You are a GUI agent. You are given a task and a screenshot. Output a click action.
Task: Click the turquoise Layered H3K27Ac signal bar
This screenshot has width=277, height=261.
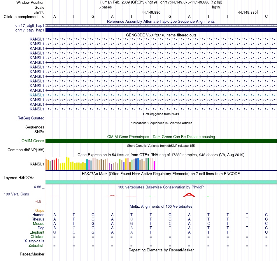click(161, 182)
